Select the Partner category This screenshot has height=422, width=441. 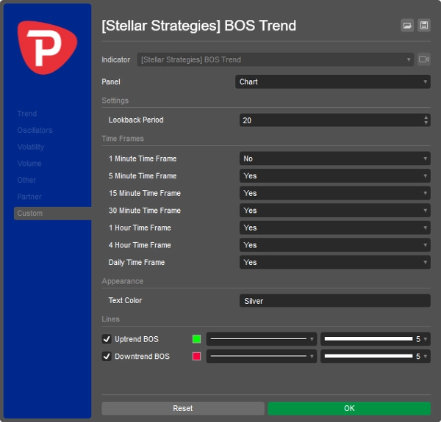coord(29,197)
